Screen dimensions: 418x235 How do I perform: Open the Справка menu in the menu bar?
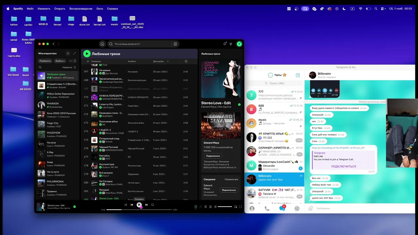[x=112, y=9]
